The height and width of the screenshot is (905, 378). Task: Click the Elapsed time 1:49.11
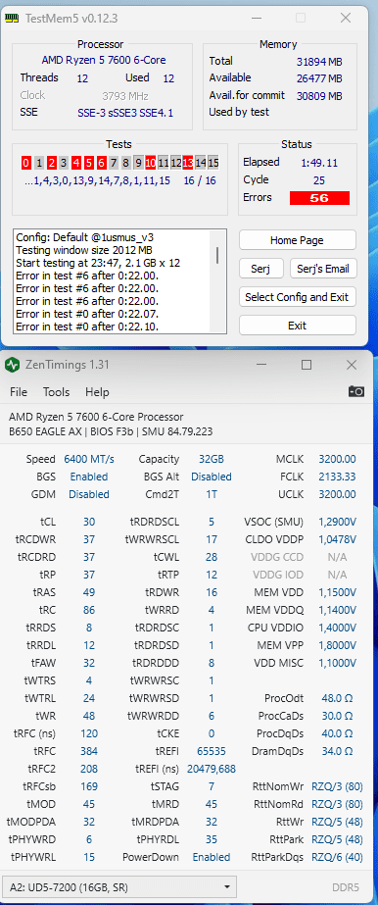pyautogui.click(x=319, y=163)
